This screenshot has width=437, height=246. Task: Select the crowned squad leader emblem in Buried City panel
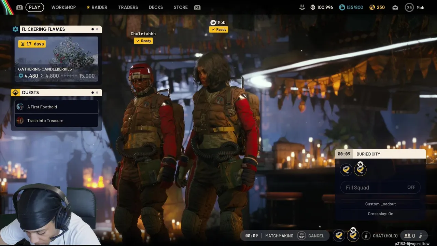[x=360, y=169]
